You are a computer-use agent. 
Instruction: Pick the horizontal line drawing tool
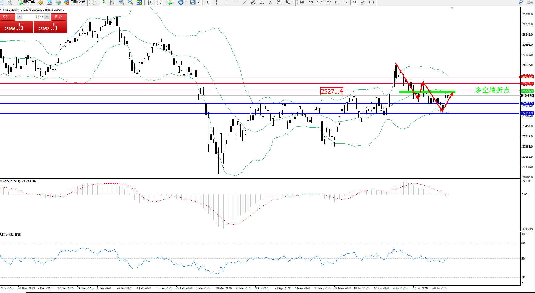pyautogui.click(x=236, y=2)
